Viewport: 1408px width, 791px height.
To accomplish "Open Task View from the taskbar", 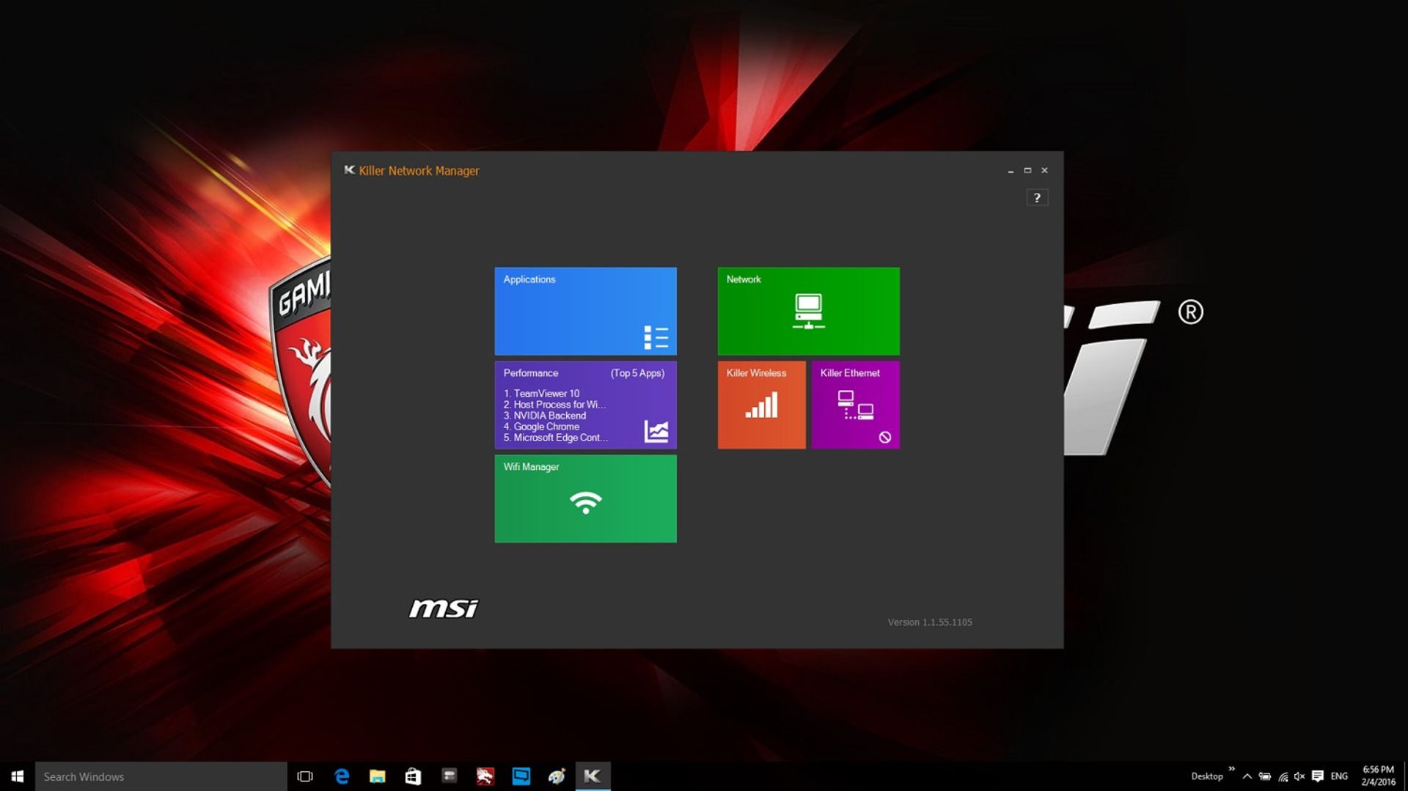I will (305, 776).
